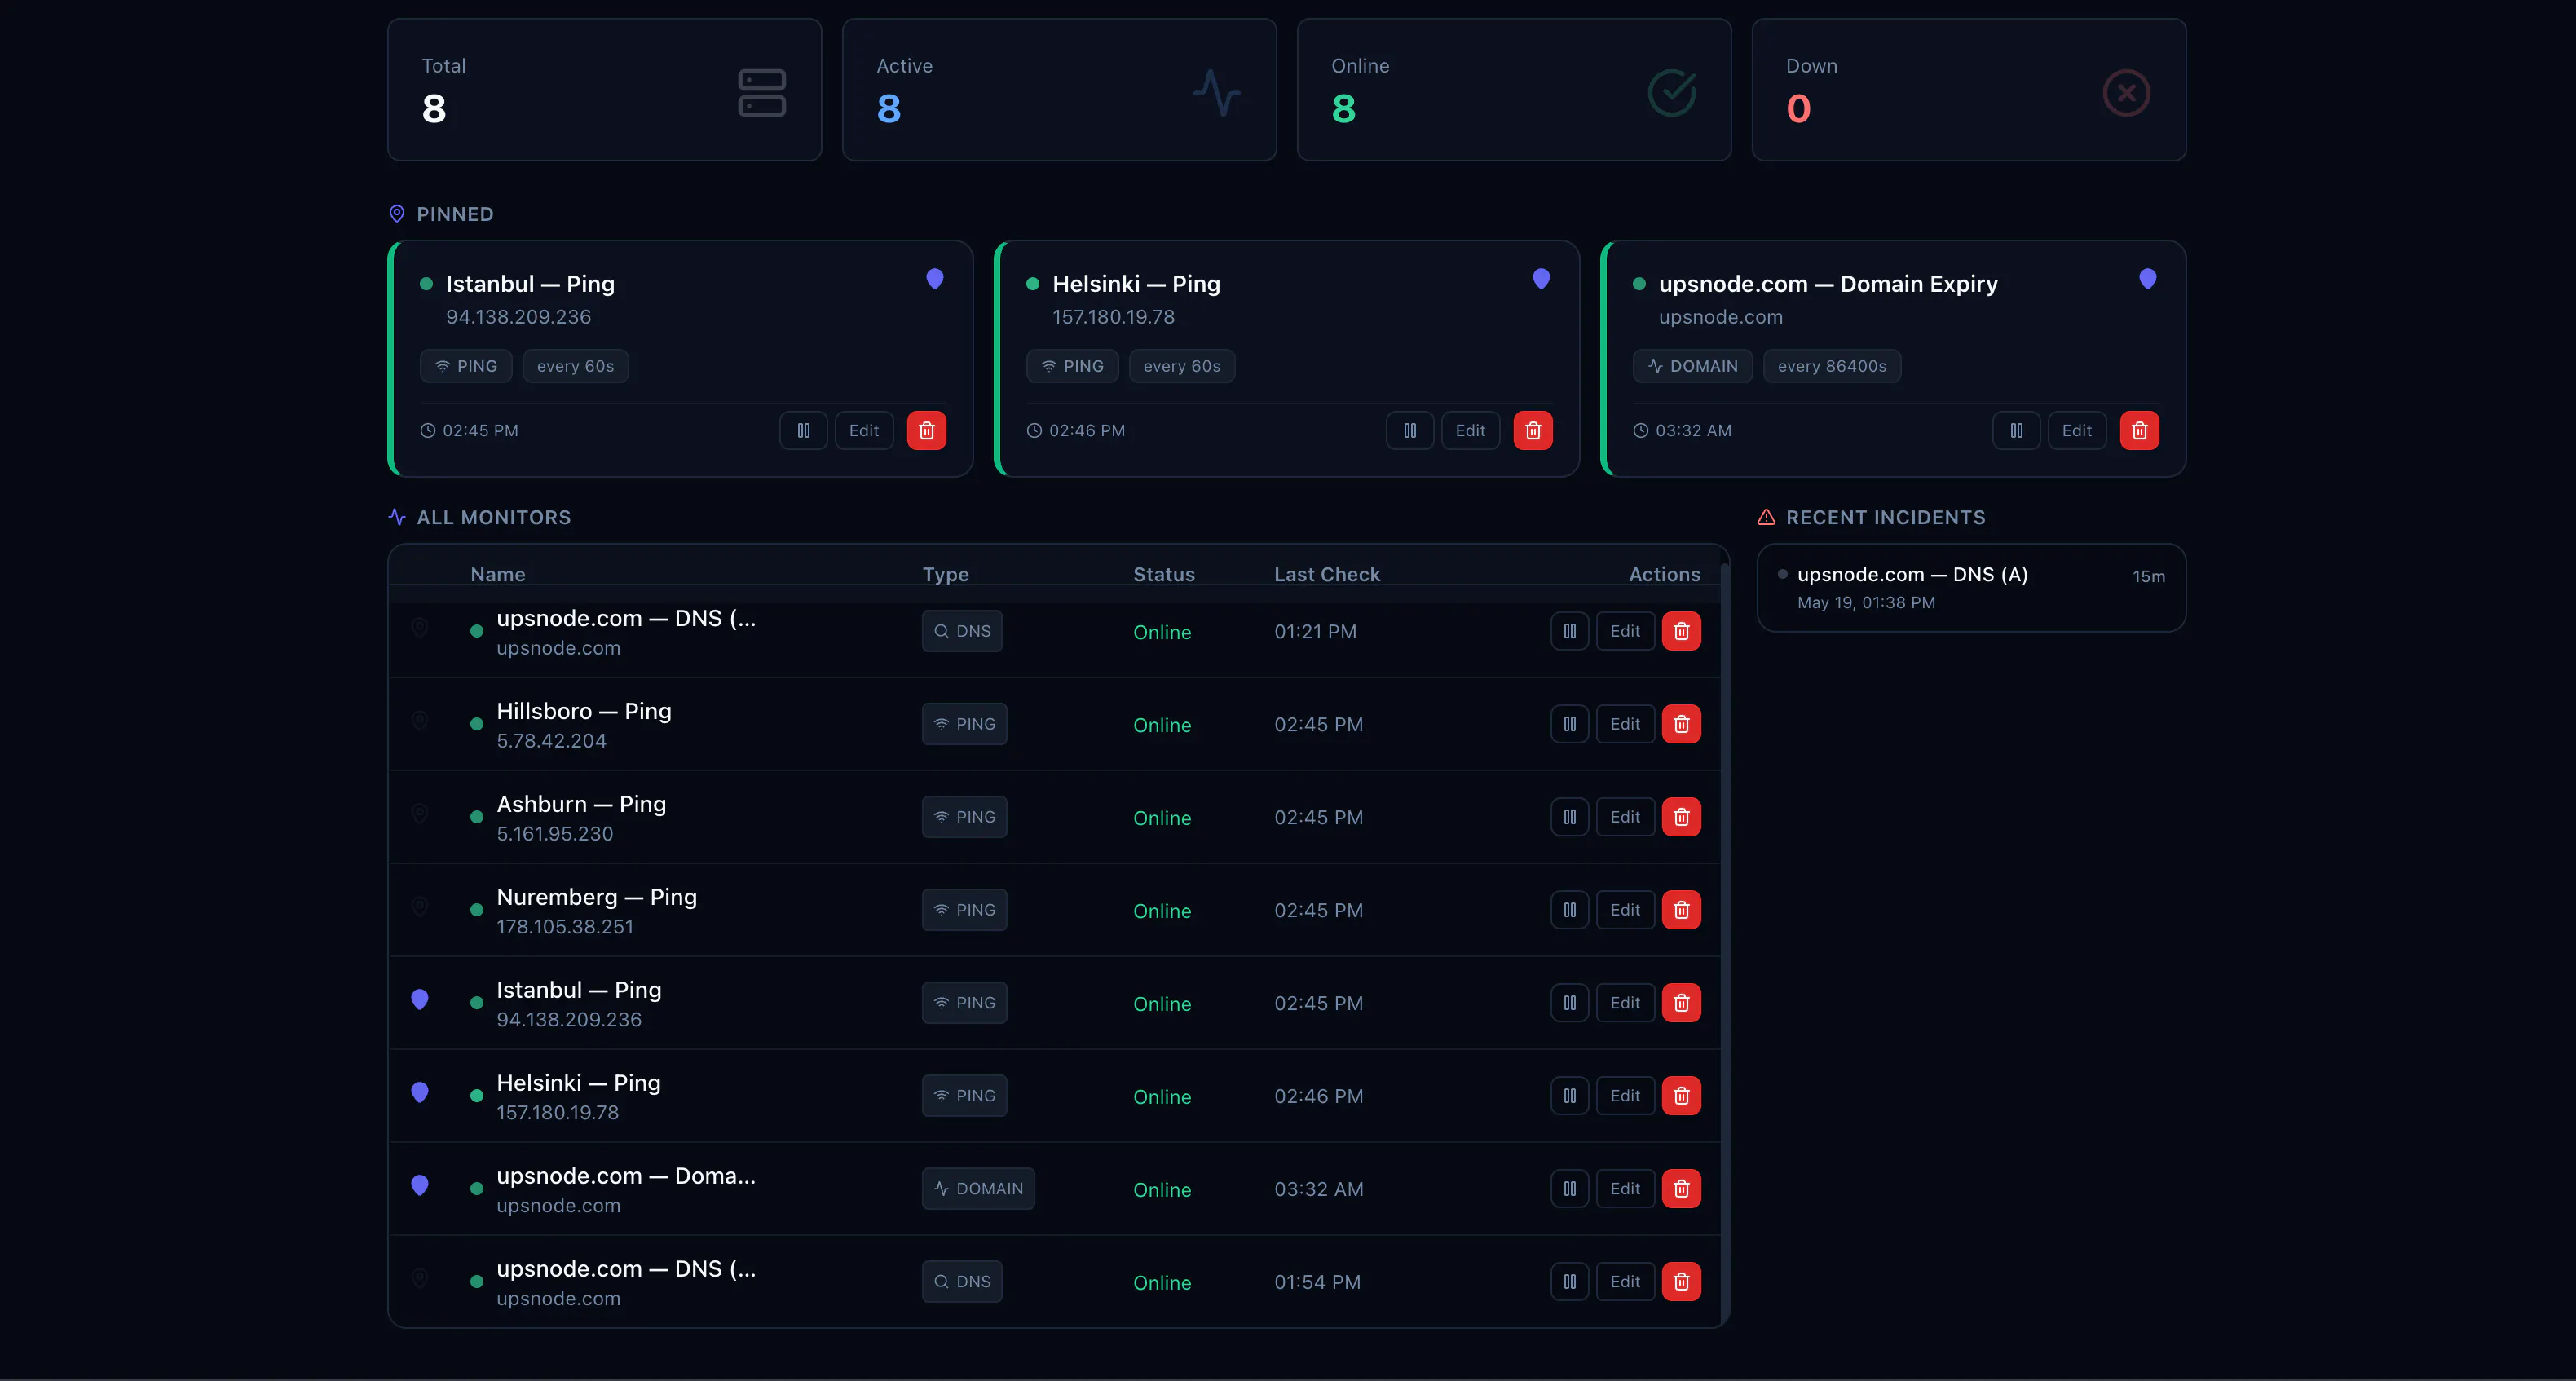Unpin the Istanbul — Ping card

pos(934,279)
